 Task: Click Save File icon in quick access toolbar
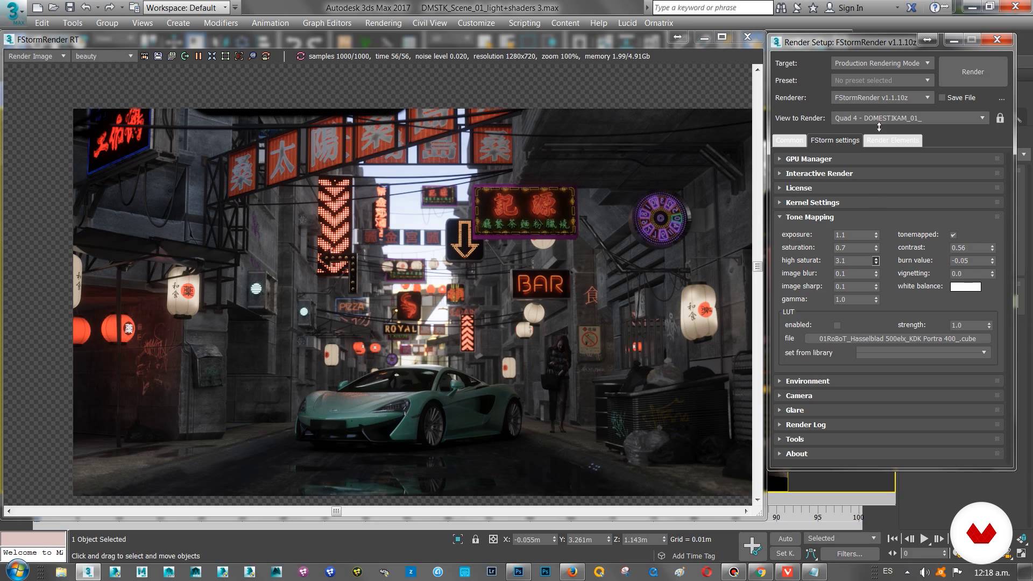[x=69, y=8]
